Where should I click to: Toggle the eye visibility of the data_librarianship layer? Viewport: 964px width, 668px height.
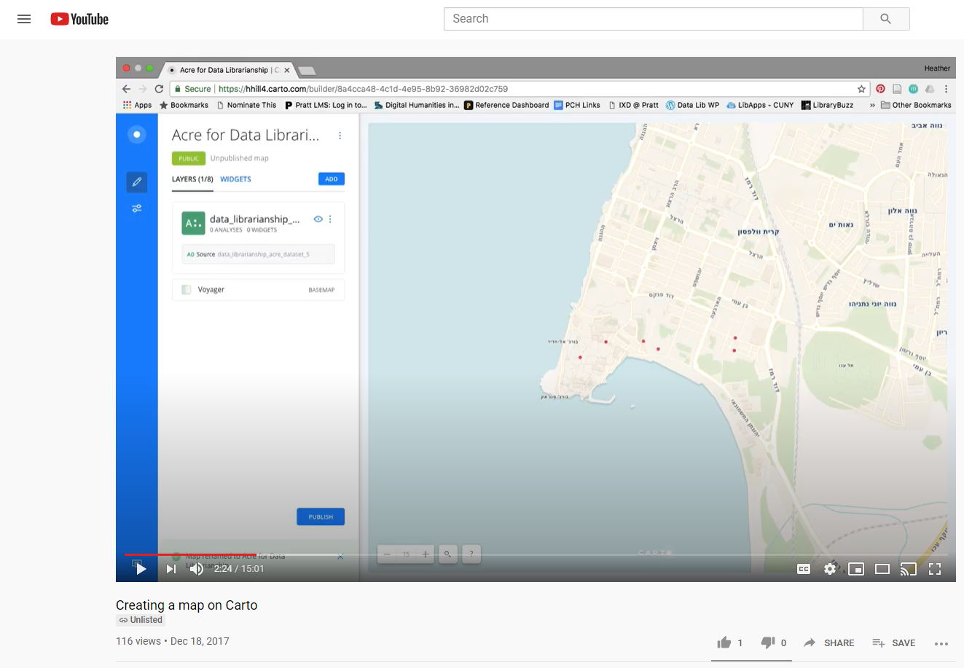point(318,219)
